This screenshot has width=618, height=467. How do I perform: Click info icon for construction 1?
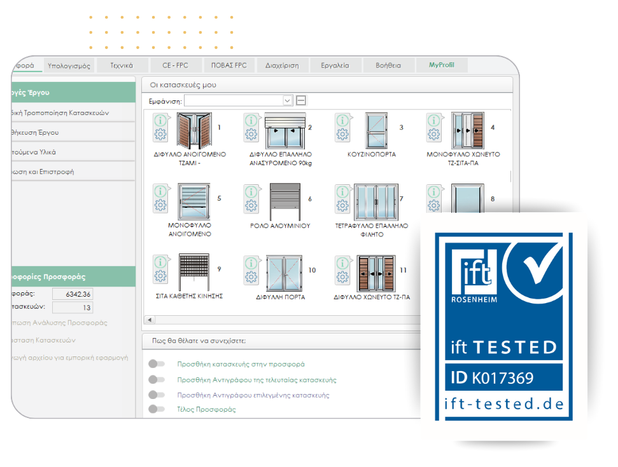coord(162,119)
